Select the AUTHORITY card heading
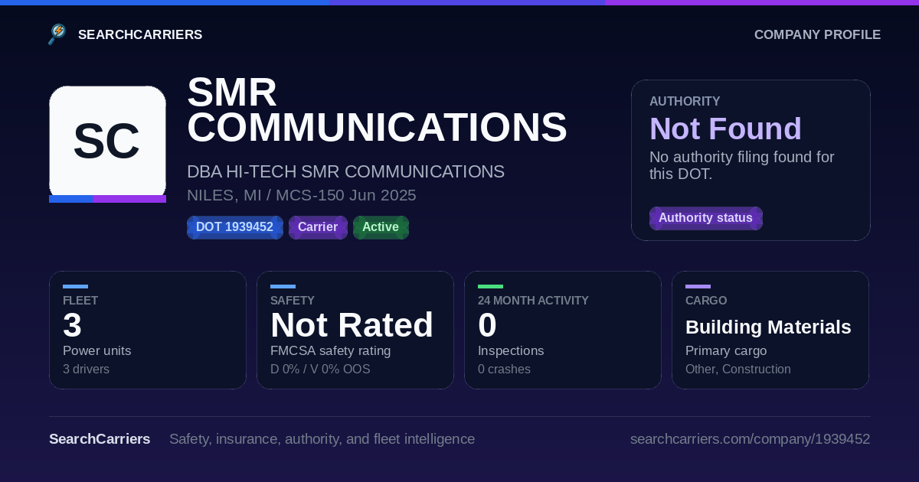Image resolution: width=919 pixels, height=482 pixels. 685,101
